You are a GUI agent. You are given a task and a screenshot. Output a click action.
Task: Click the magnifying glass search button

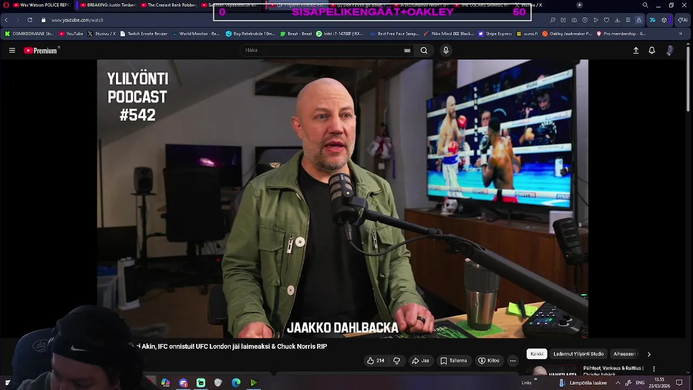[x=424, y=50]
